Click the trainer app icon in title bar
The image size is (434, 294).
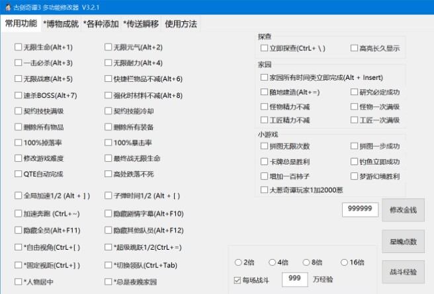coord(8,7)
